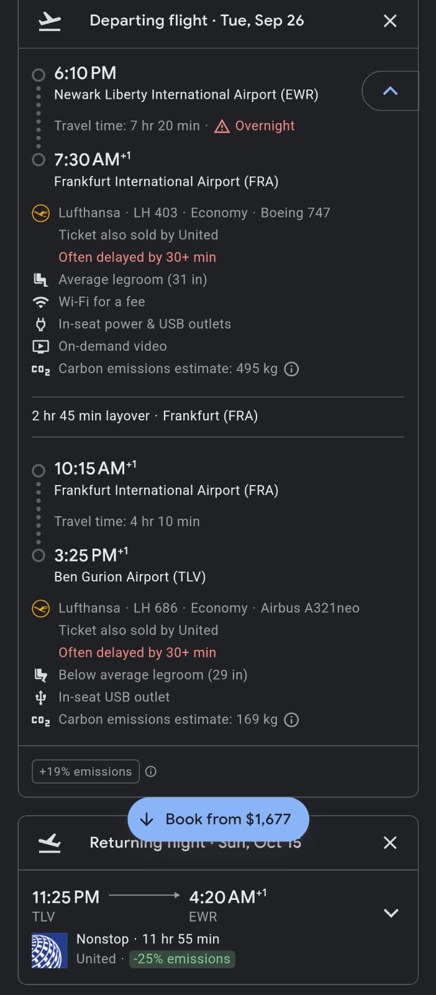Viewport: 436px width, 995px height.
Task: Click the Overnight warning triangle icon
Action: [222, 126]
